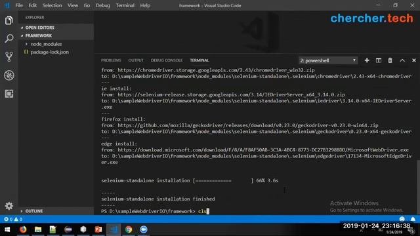Image resolution: width=420 pixels, height=236 pixels.
Task: Expand the node_modules folder
Action: pos(46,44)
